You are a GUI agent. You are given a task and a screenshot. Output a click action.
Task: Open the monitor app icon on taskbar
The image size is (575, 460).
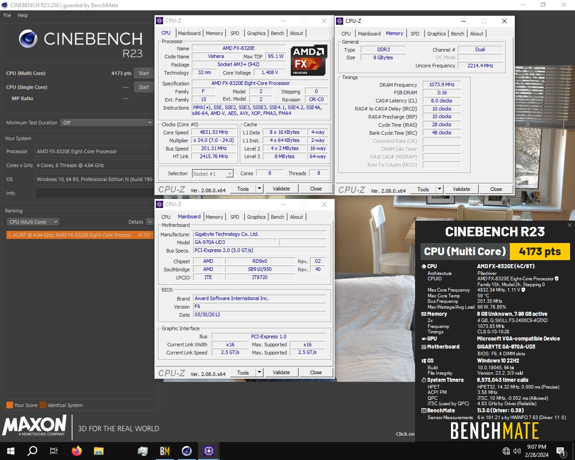coord(143,451)
